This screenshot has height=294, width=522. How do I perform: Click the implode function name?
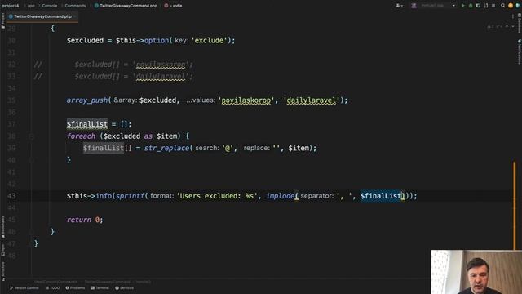point(281,196)
